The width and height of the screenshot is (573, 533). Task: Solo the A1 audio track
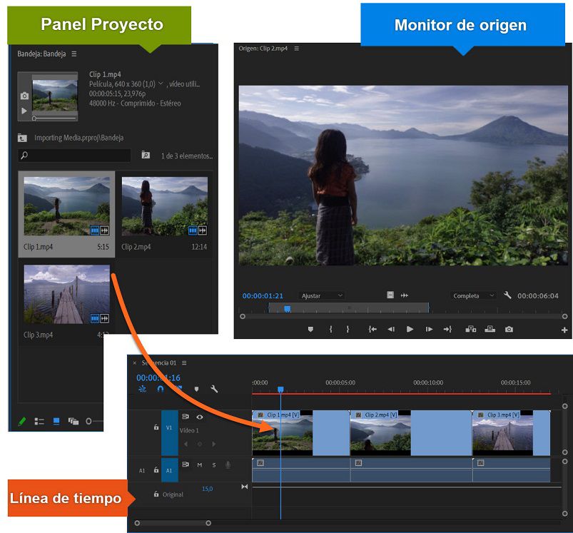(214, 465)
